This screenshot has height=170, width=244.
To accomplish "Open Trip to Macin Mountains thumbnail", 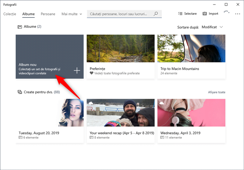I will point(191,48).
